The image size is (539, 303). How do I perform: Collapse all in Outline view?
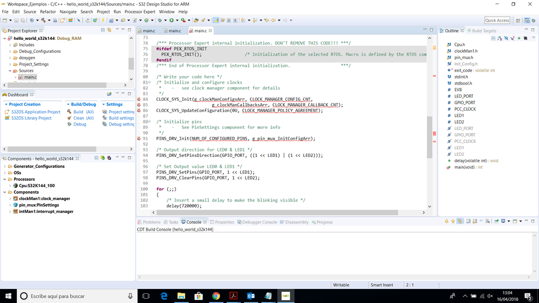[x=493, y=38]
